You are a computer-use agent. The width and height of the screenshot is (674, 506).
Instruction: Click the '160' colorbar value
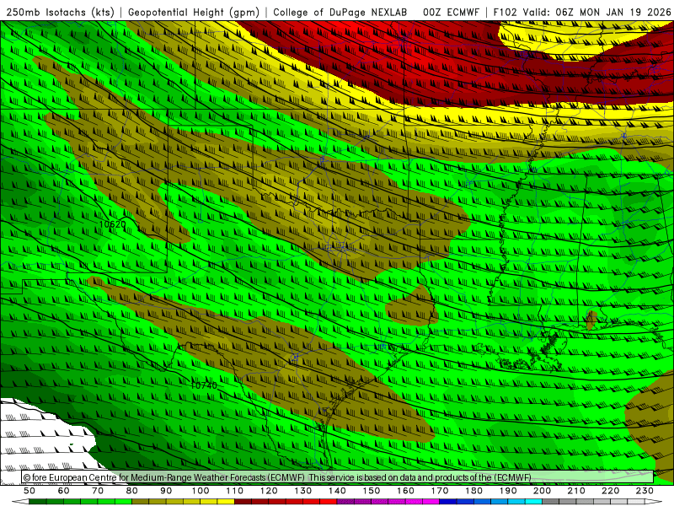click(405, 491)
